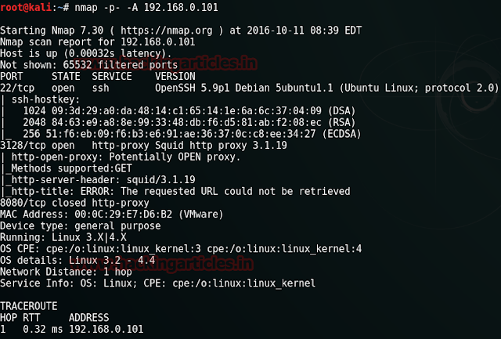This screenshot has height=339, width=501.
Task: Click the TRACEROUTE heading
Action: pos(31,304)
